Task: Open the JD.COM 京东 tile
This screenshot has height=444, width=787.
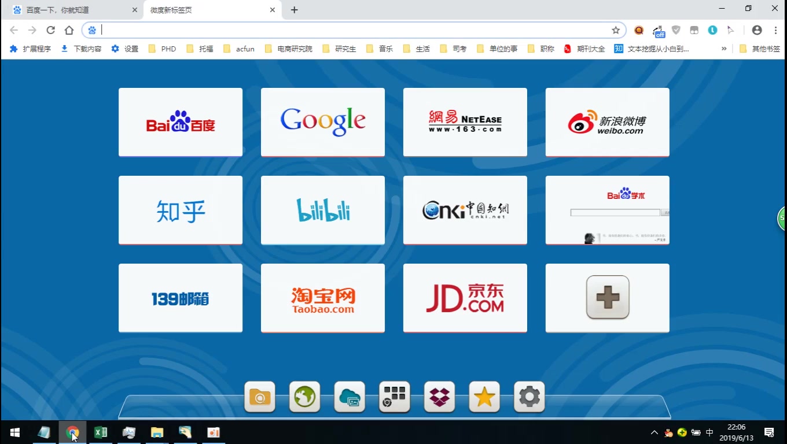Action: coord(465,298)
